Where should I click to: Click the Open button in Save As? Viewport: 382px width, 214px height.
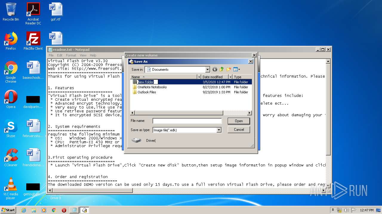coord(239,121)
